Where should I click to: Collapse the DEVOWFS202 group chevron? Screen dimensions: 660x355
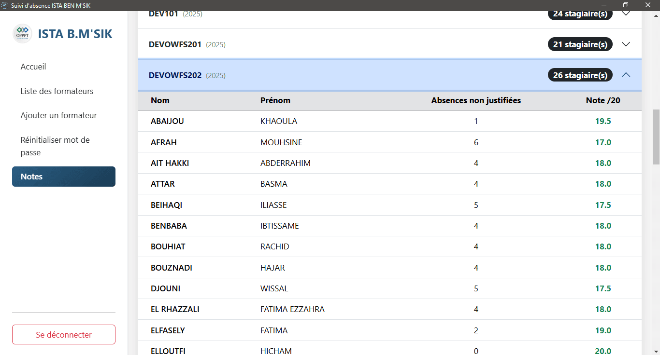626,75
